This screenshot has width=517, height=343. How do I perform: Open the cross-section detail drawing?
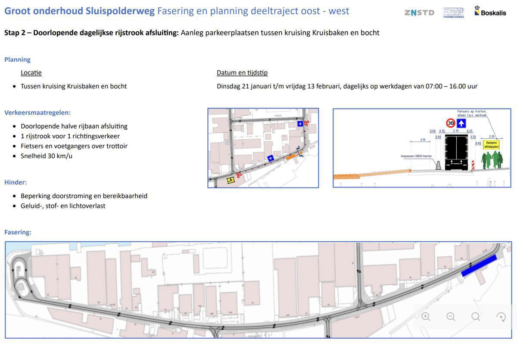click(x=422, y=147)
